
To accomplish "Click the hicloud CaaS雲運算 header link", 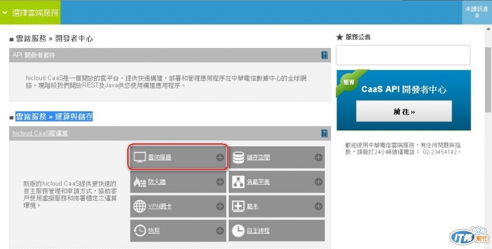I will tap(40, 133).
